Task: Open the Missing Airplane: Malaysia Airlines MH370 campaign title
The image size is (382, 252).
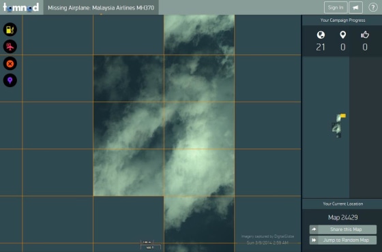Action: [101, 7]
